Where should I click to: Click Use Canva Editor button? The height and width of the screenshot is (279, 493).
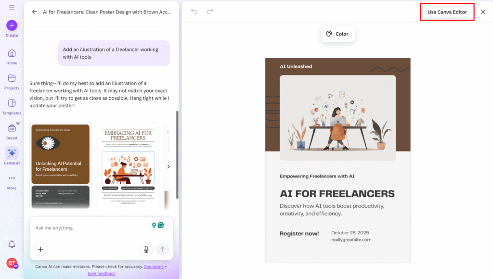(447, 12)
